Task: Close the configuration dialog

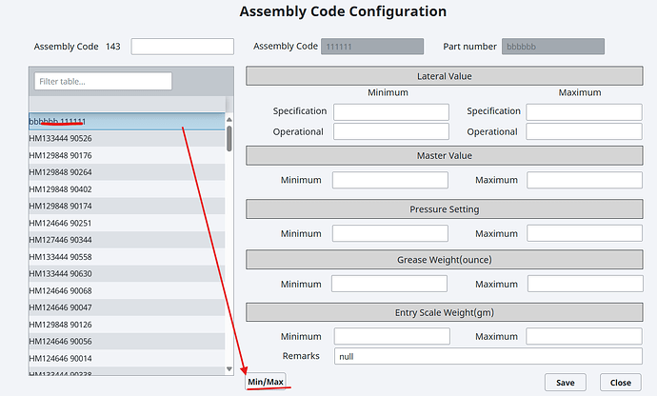Action: click(x=621, y=382)
